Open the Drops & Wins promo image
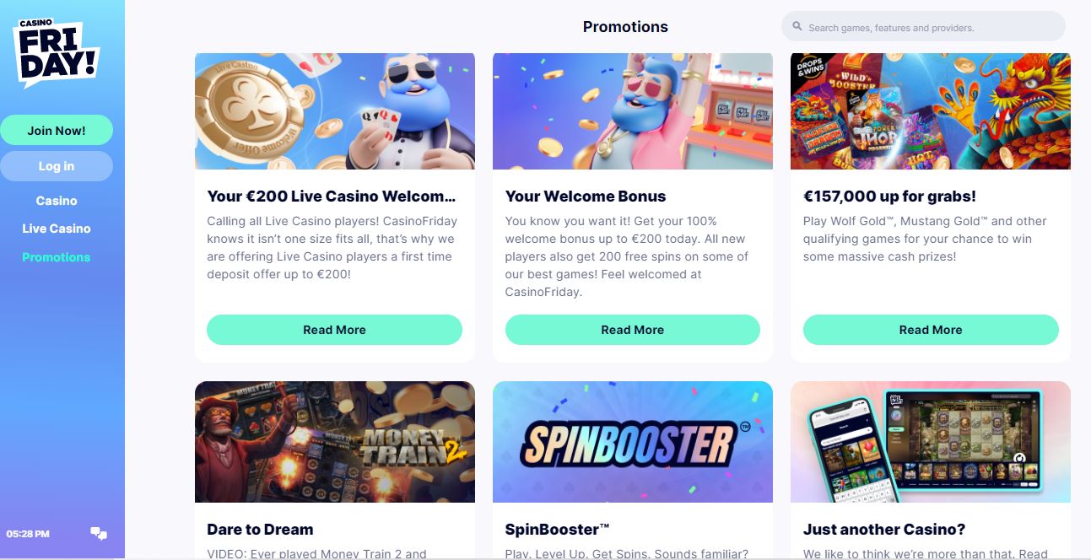 tap(931, 111)
